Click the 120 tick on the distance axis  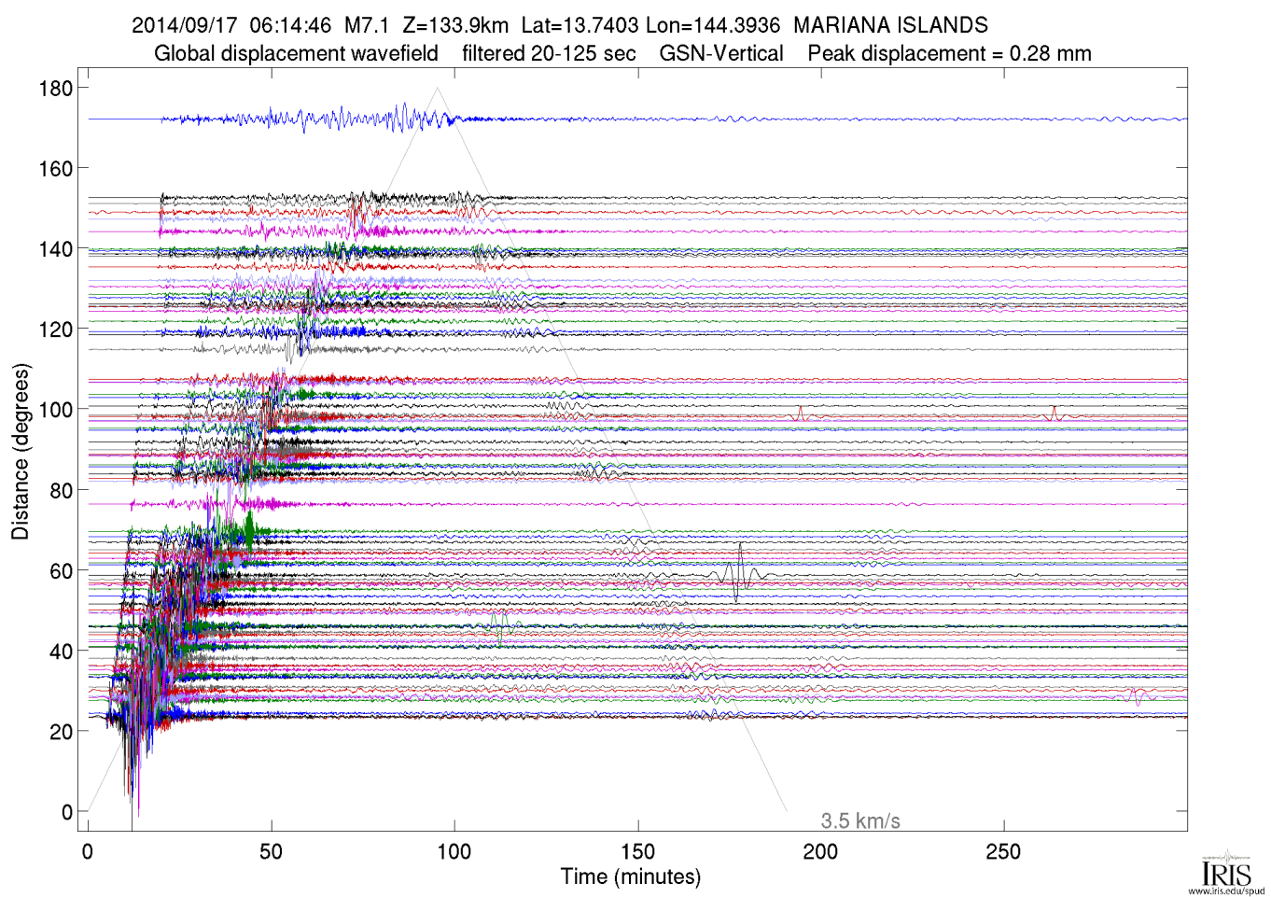pyautogui.click(x=55, y=329)
